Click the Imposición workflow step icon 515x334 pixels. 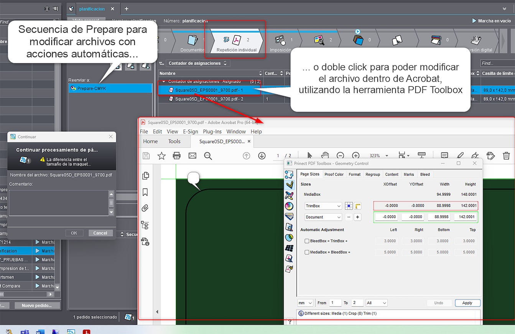[280, 39]
